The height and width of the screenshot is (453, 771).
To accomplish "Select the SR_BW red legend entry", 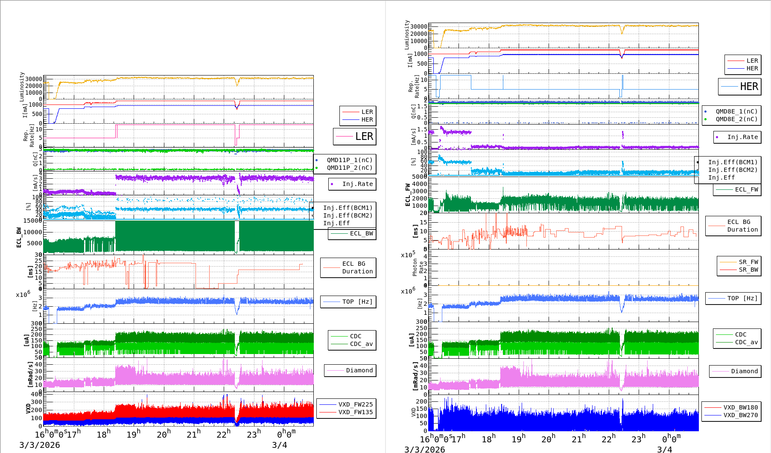I will tap(748, 270).
